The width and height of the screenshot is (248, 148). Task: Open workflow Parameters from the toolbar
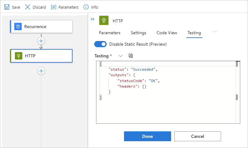pos(64,7)
